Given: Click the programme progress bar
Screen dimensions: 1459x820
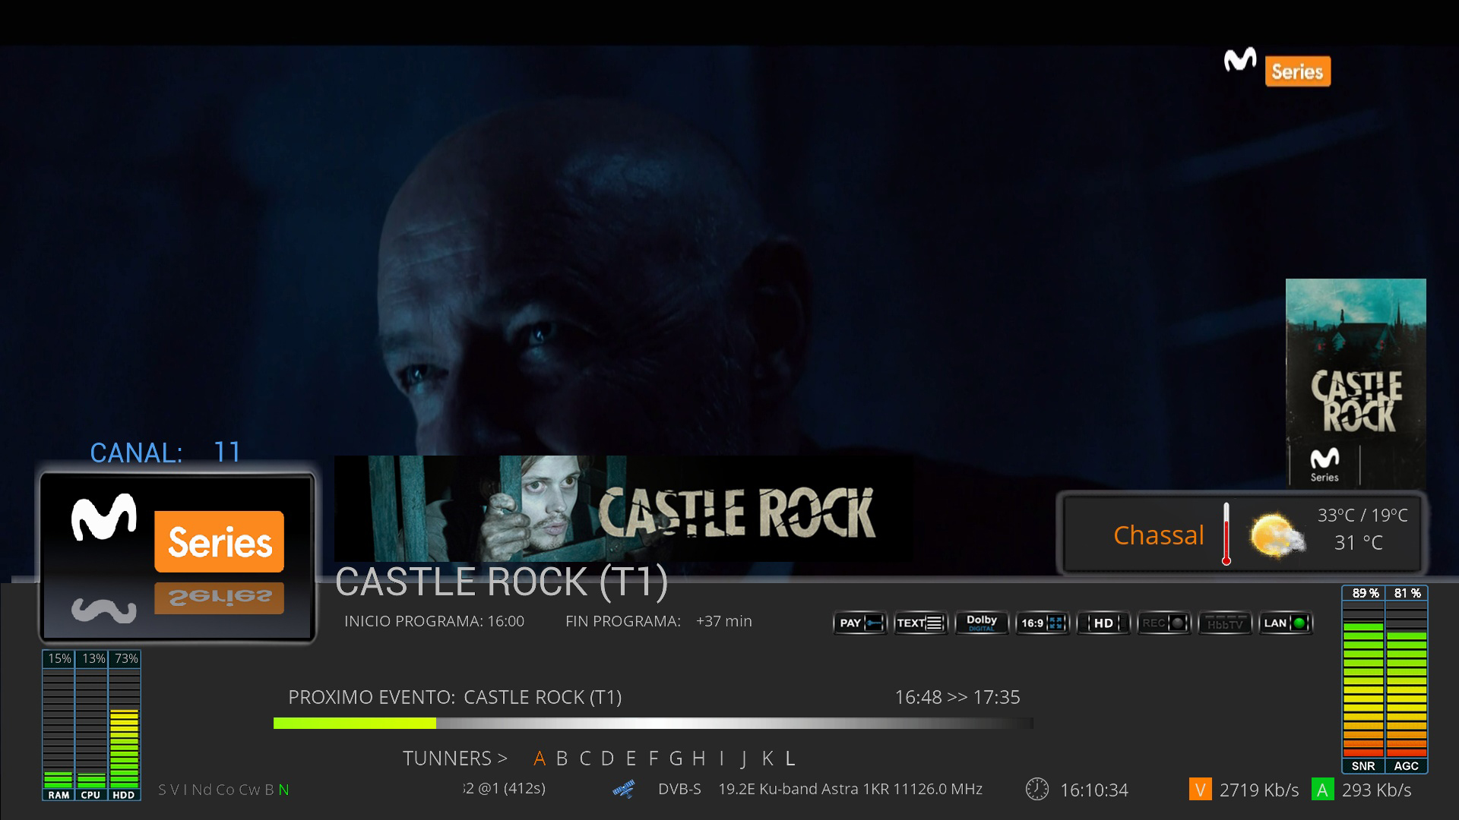Looking at the screenshot, I should pyautogui.click(x=653, y=724).
